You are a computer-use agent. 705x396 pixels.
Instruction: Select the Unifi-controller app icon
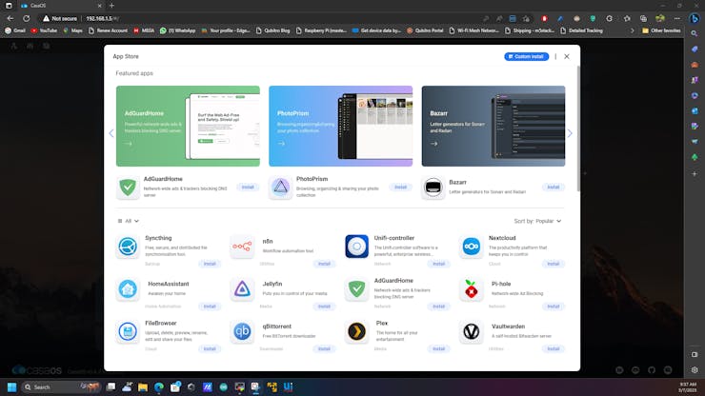[356, 247]
